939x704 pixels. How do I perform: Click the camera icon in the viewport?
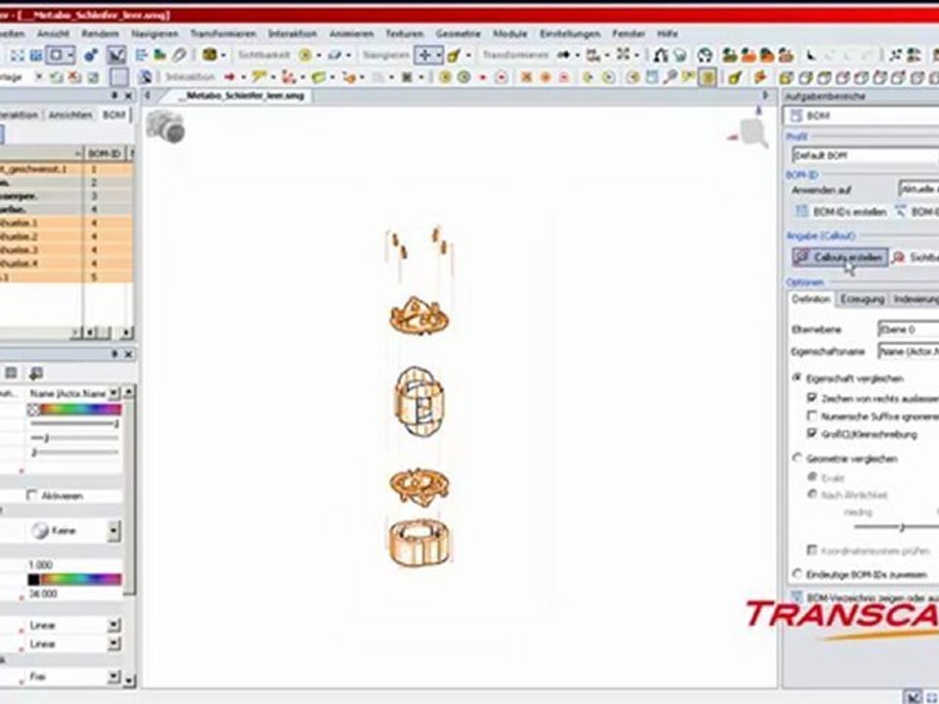point(165,126)
